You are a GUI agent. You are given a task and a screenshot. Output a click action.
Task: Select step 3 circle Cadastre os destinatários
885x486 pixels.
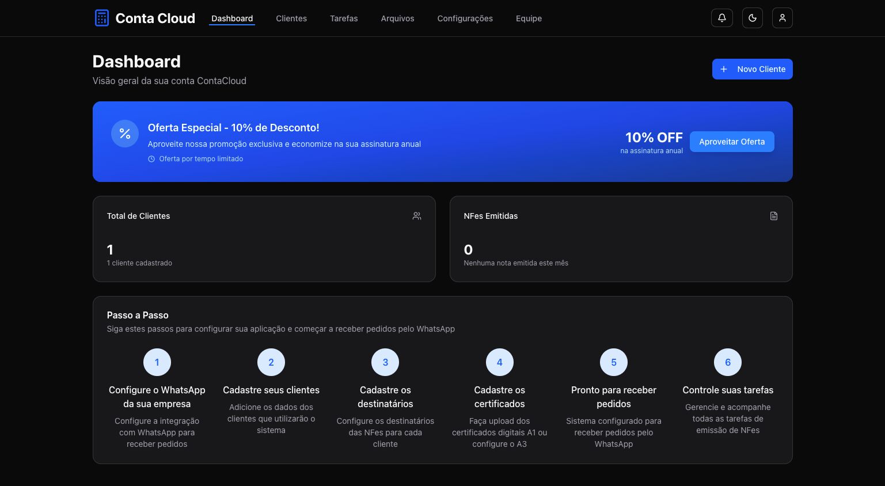point(385,362)
